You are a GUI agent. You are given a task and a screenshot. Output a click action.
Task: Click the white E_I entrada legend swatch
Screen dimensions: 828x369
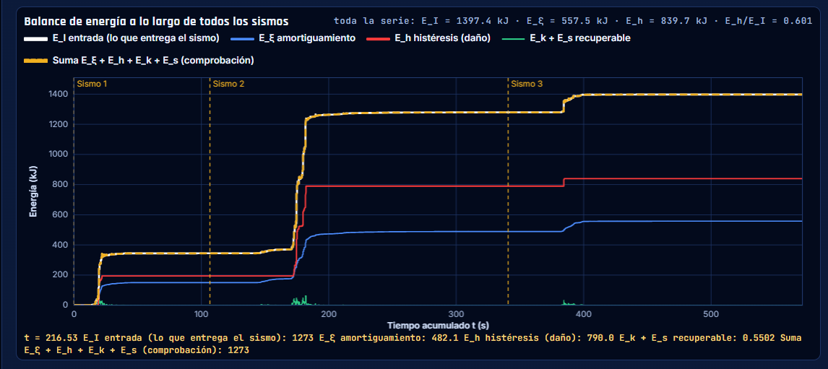36,38
